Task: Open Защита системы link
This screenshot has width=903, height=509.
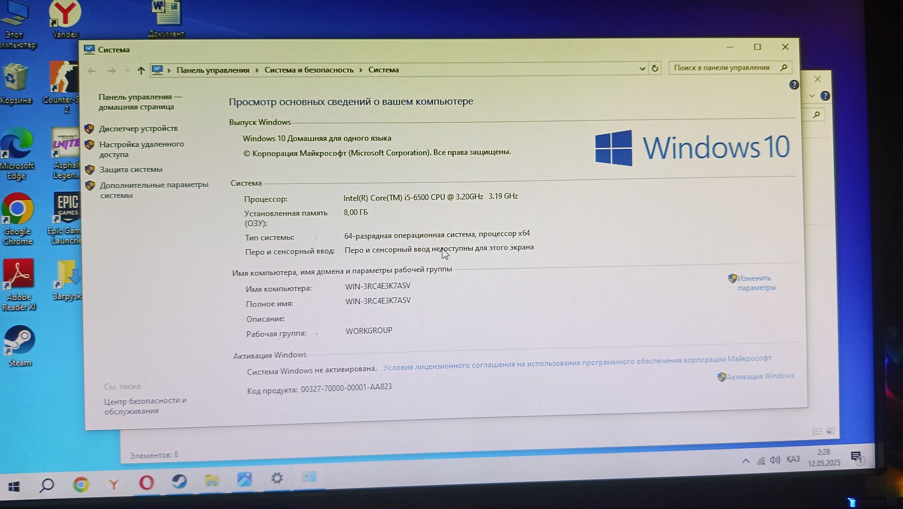Action: (x=131, y=169)
